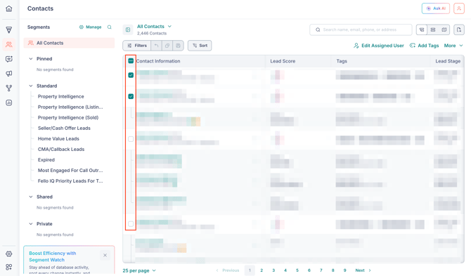
Task: Open the 25 per page dropdown
Action: pos(139,270)
